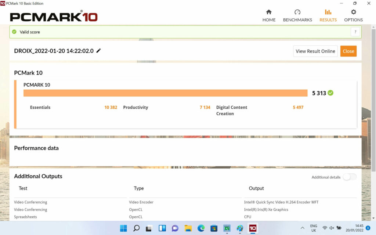This screenshot has width=376, height=235.
Task: Click the vertical scrollbar of results page
Action: 373,100
